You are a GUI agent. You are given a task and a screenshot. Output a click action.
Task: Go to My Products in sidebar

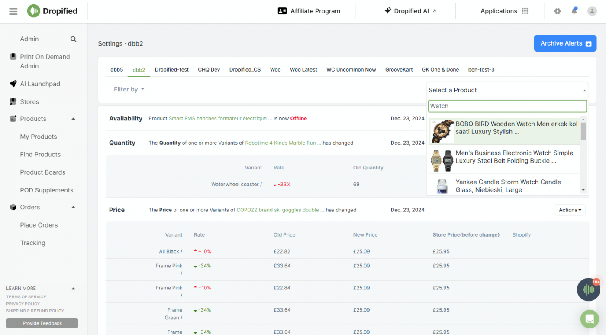tap(39, 137)
